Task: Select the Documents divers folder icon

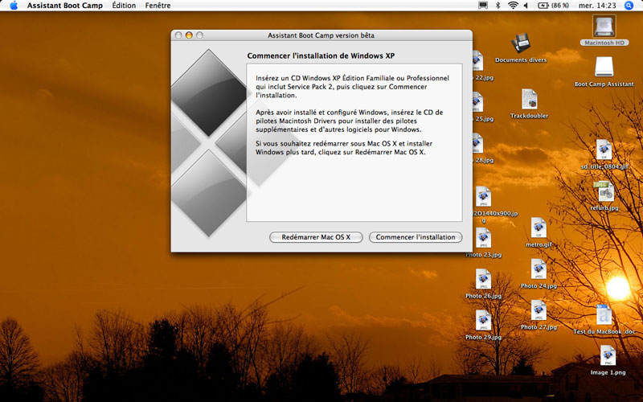Action: tap(521, 43)
